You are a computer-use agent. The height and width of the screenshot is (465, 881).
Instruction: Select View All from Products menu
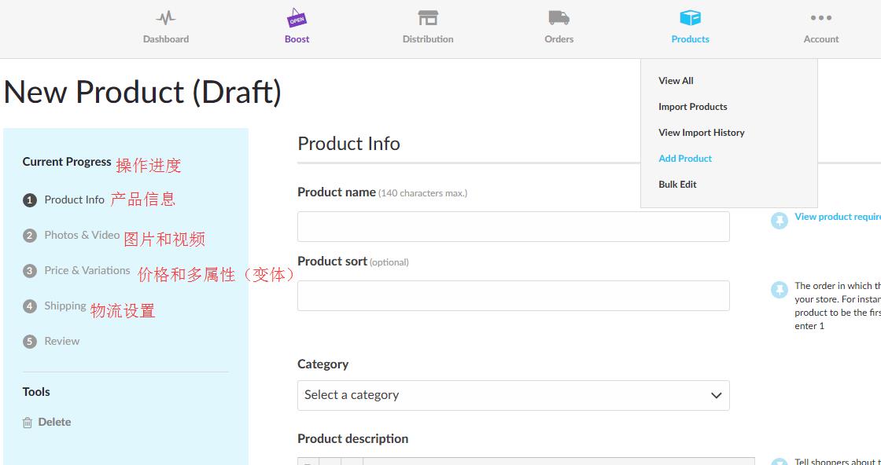pos(676,81)
